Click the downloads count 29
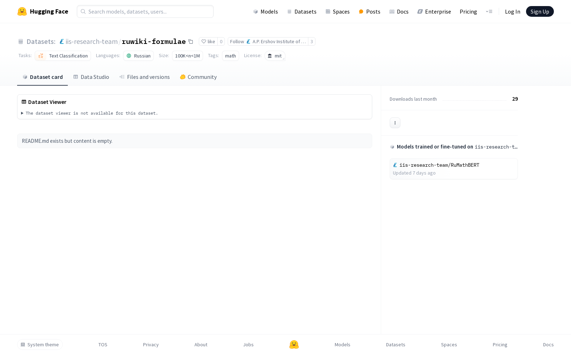Screen dimensions: 571x357 click(x=515, y=99)
